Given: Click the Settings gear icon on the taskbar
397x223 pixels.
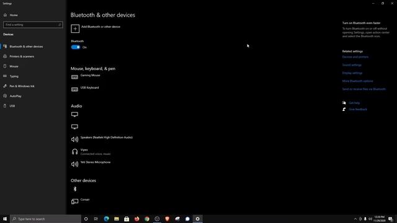Looking at the screenshot, I should [197, 219].
